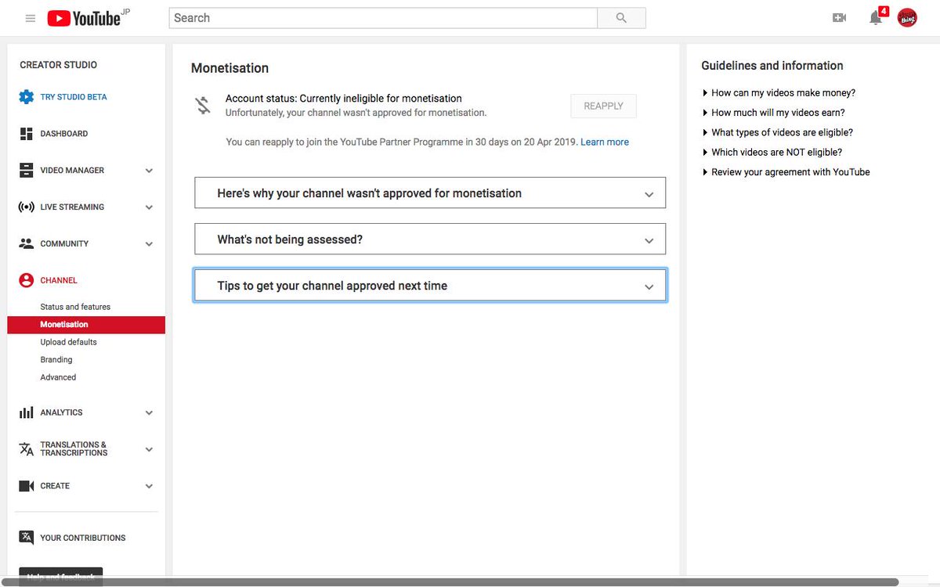This screenshot has height=587, width=940.
Task: Click the Live Streaming icon
Action: coord(27,207)
